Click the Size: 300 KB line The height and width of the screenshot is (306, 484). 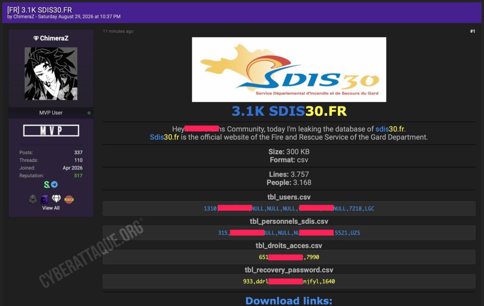coord(289,152)
